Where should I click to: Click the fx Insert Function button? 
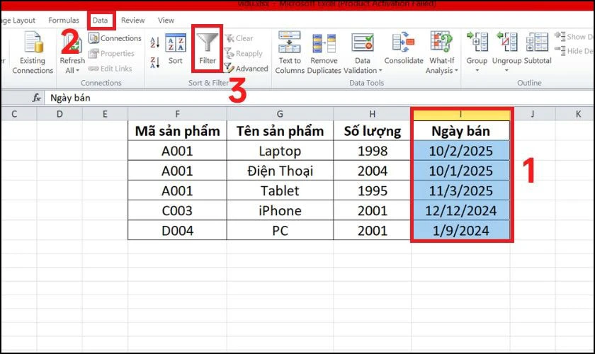pos(36,98)
